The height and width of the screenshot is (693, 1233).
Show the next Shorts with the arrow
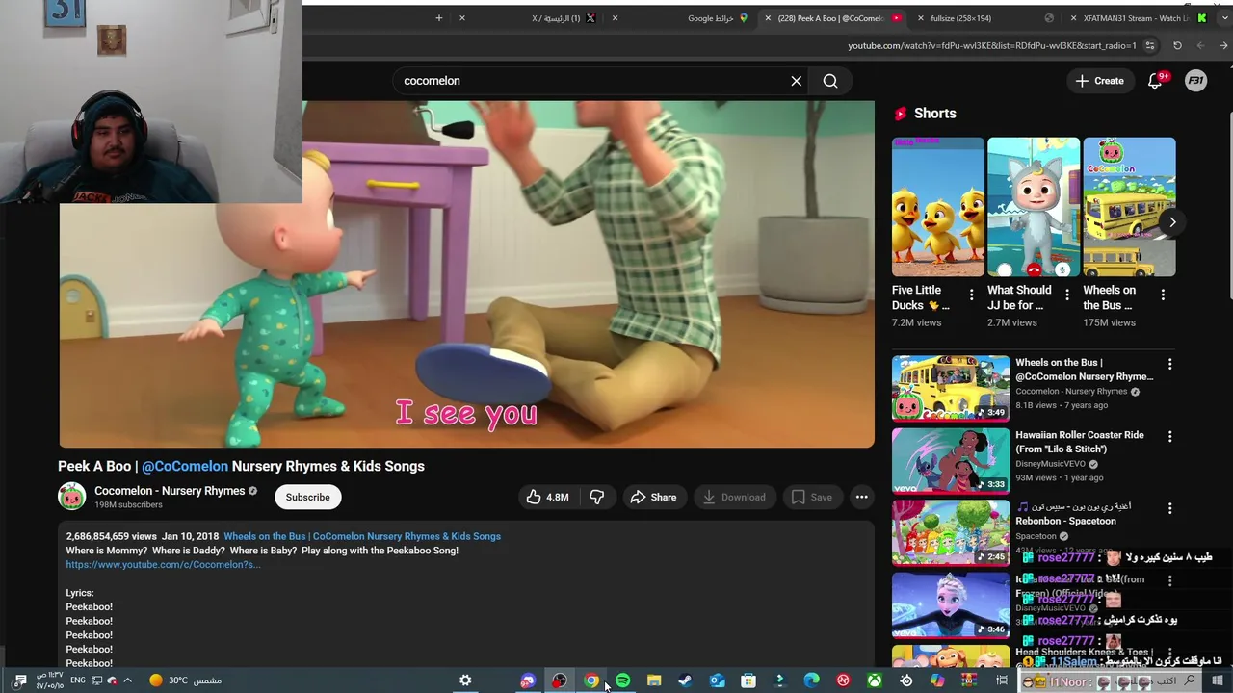(x=1172, y=222)
